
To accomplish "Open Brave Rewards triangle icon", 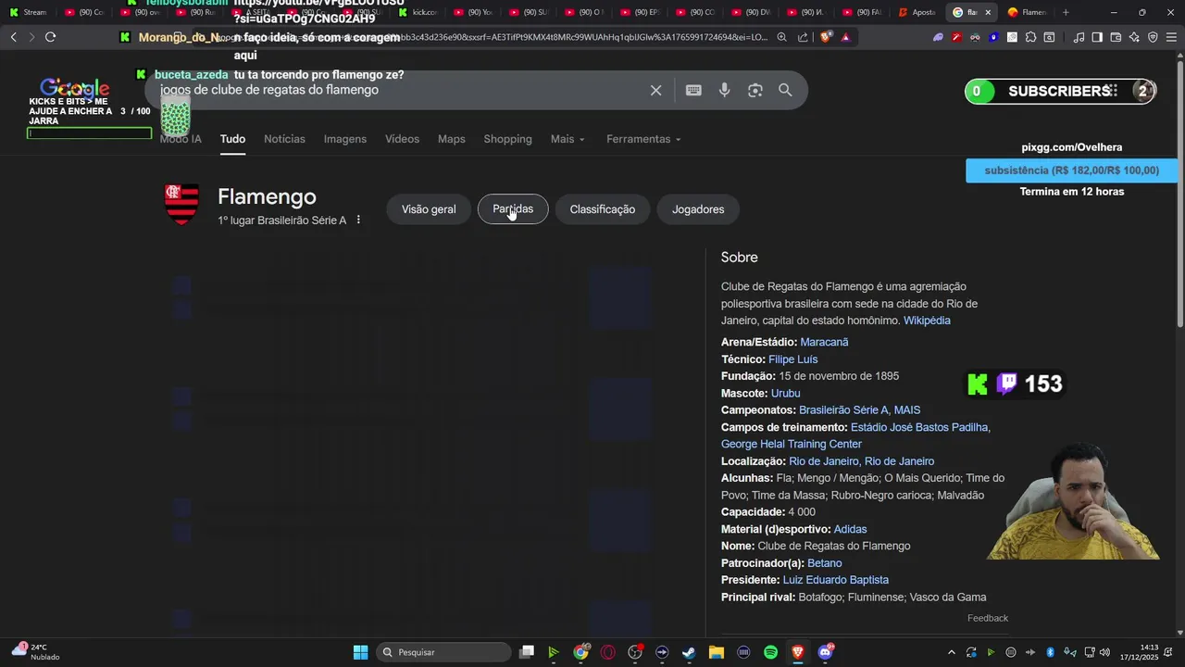I will click(x=845, y=37).
